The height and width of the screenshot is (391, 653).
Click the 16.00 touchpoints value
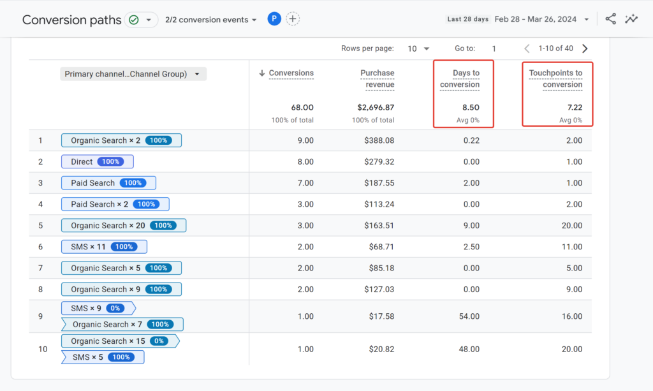(572, 316)
